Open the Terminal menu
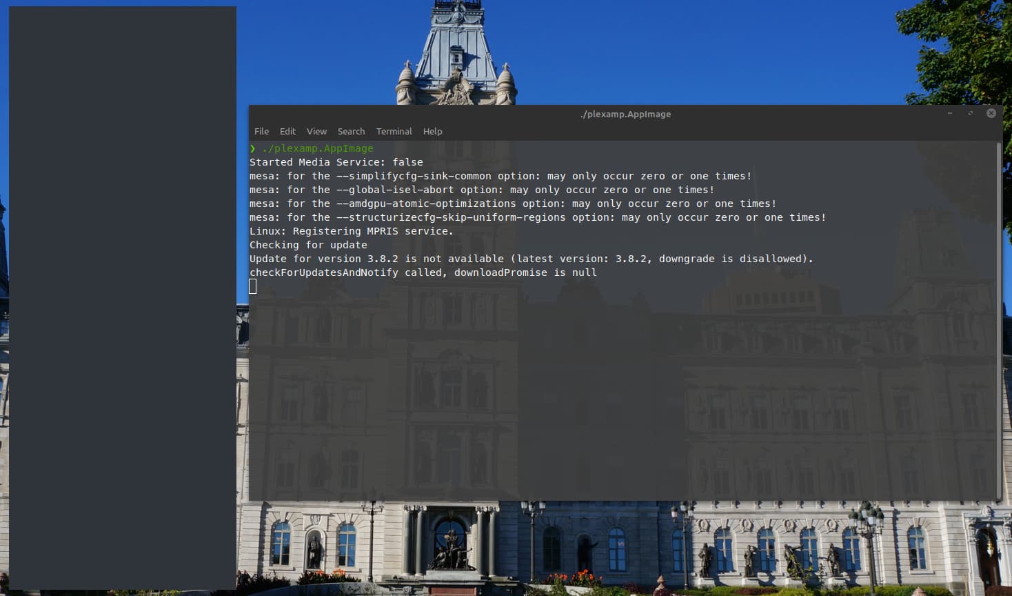The width and height of the screenshot is (1012, 596). [x=394, y=131]
